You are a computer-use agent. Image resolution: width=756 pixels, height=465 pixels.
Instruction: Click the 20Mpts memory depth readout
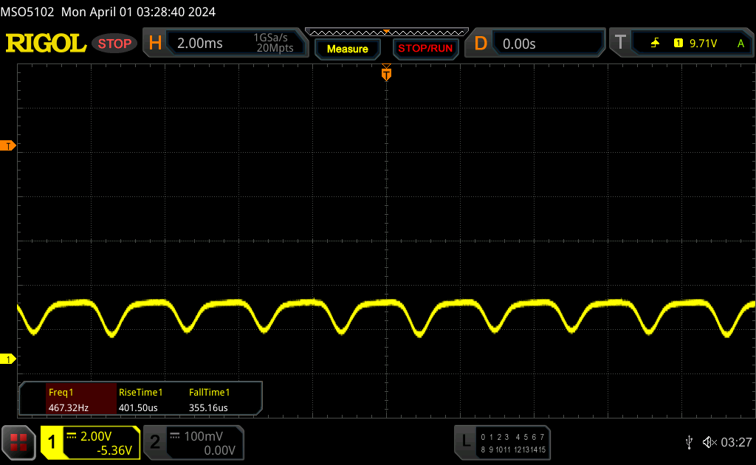(275, 48)
